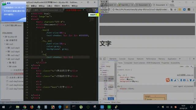
Task: Open the Chrome three-dot main menu
Action: point(194,9)
